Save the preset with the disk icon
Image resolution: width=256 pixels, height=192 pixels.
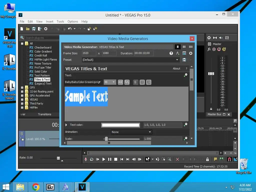click(x=184, y=60)
